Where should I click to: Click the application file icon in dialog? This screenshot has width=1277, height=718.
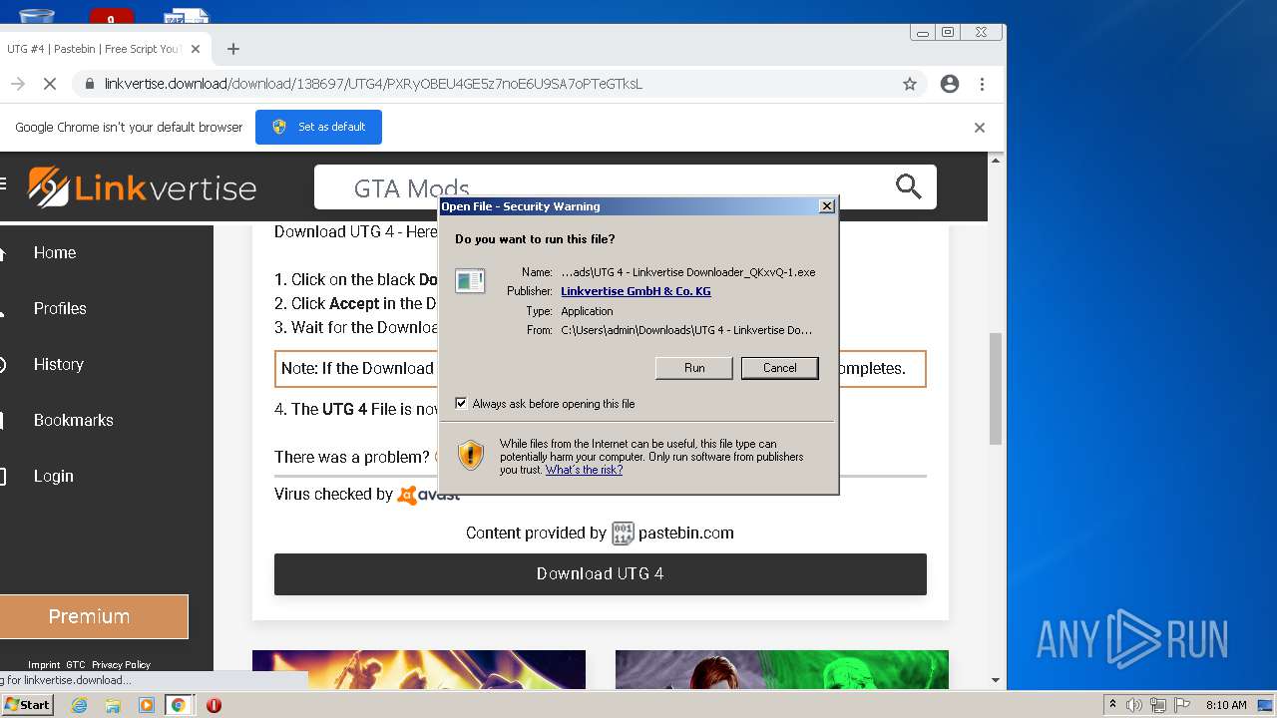470,281
